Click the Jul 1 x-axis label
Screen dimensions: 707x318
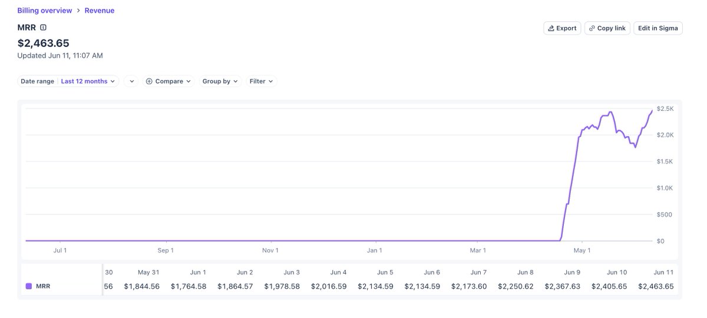[x=60, y=250]
